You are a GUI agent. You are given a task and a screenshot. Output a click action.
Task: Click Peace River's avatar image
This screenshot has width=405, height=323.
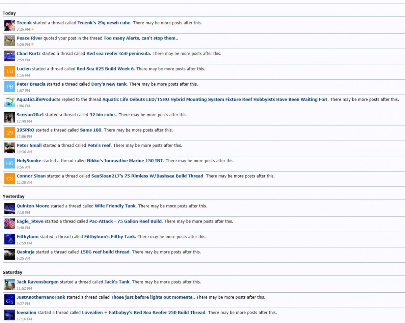pos(10,40)
